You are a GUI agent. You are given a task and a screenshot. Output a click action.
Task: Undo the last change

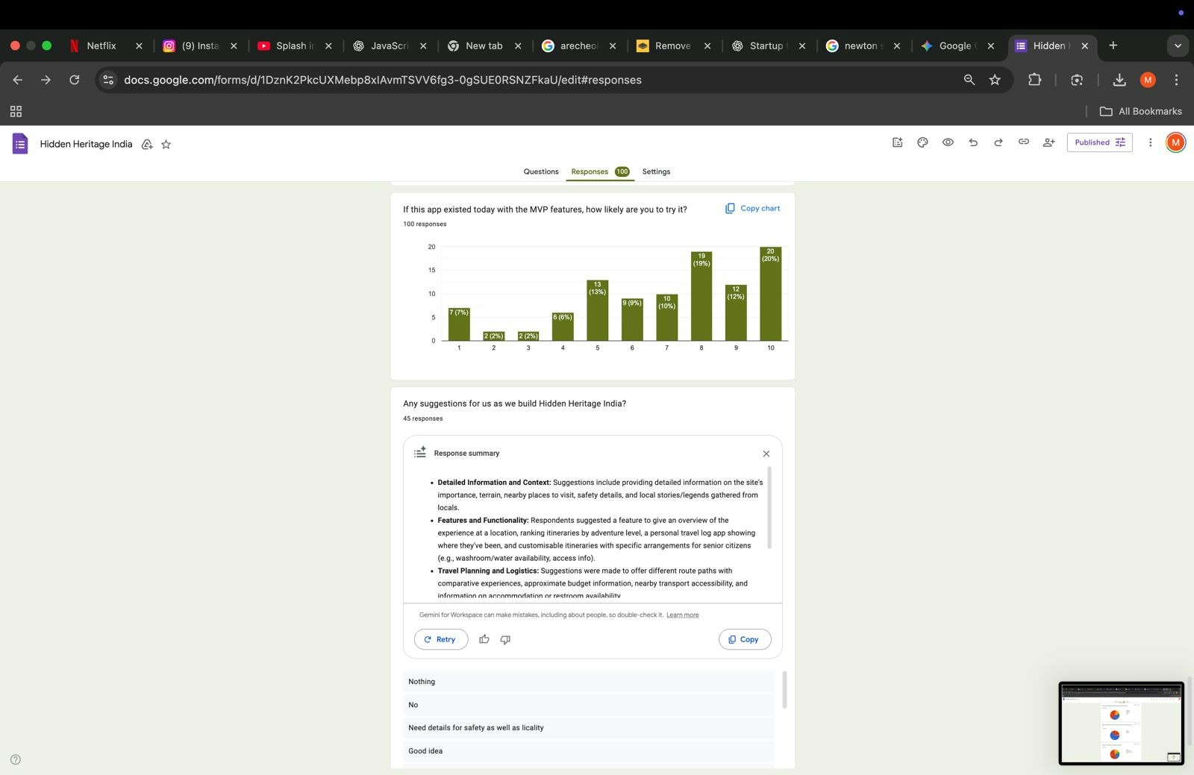[973, 142]
